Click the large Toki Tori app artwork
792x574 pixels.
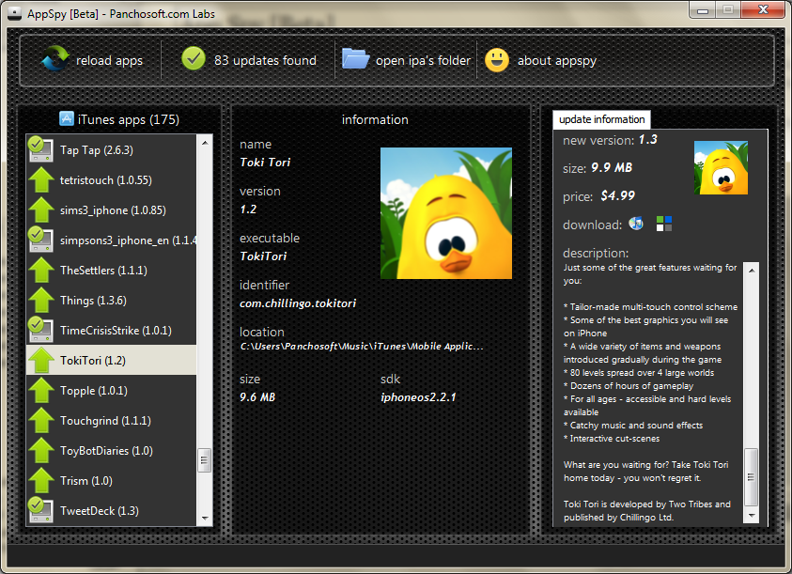[x=446, y=213]
